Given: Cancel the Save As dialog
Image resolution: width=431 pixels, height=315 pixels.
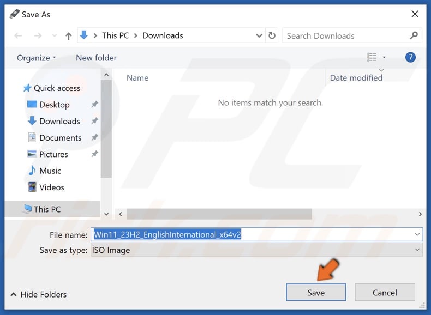Looking at the screenshot, I should tap(385, 292).
